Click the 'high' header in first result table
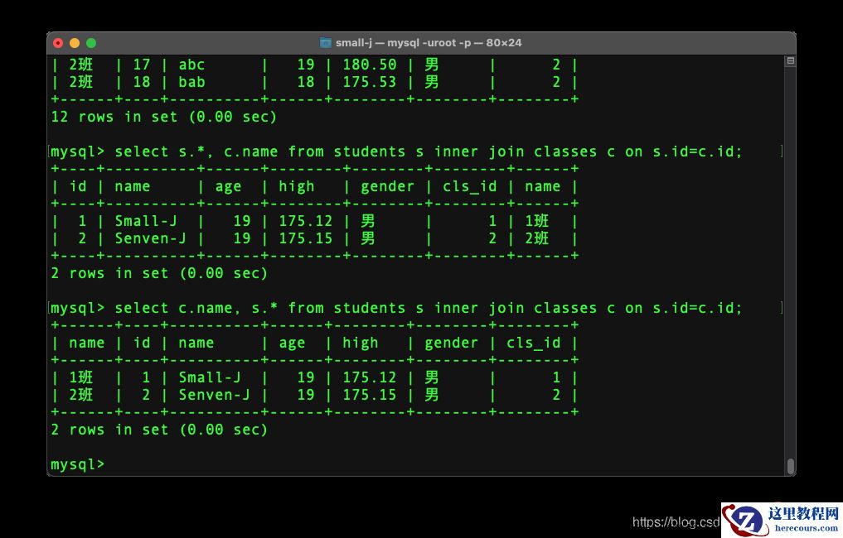 [x=296, y=186]
